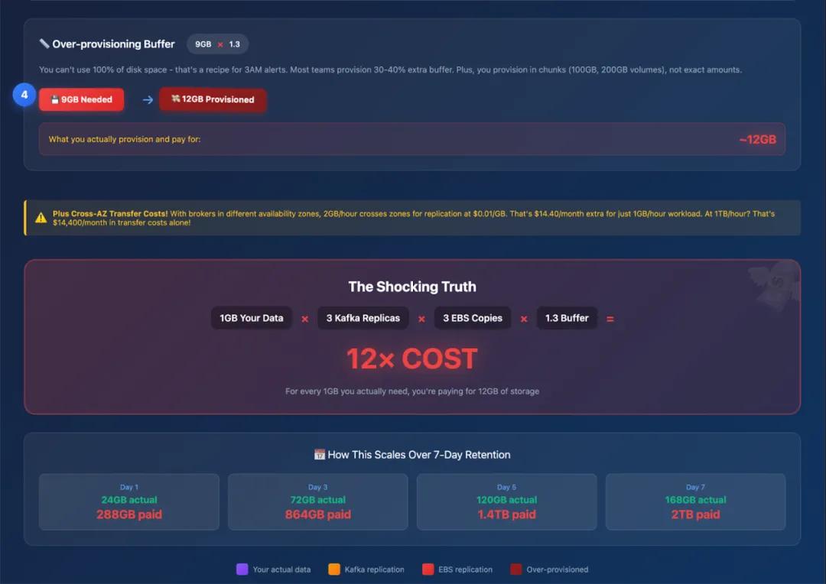Click the orange Kafka replication swatch
This screenshot has height=584, width=826.
(x=334, y=569)
